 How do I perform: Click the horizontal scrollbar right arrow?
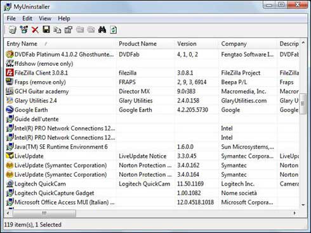294,213
